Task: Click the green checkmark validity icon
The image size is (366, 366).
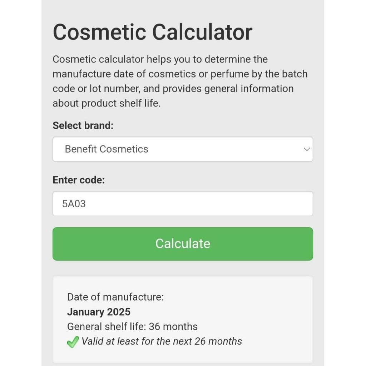Action: (73, 342)
